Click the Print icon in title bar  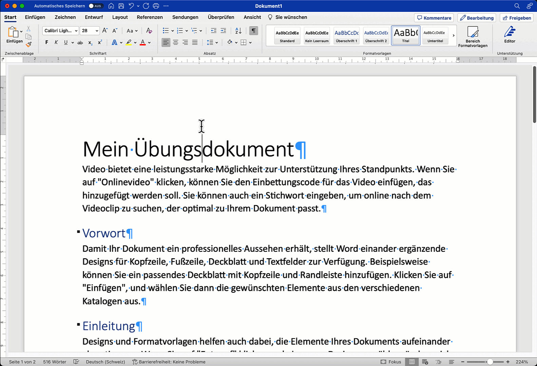point(156,6)
